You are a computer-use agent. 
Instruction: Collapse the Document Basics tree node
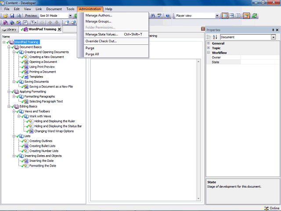[9, 47]
